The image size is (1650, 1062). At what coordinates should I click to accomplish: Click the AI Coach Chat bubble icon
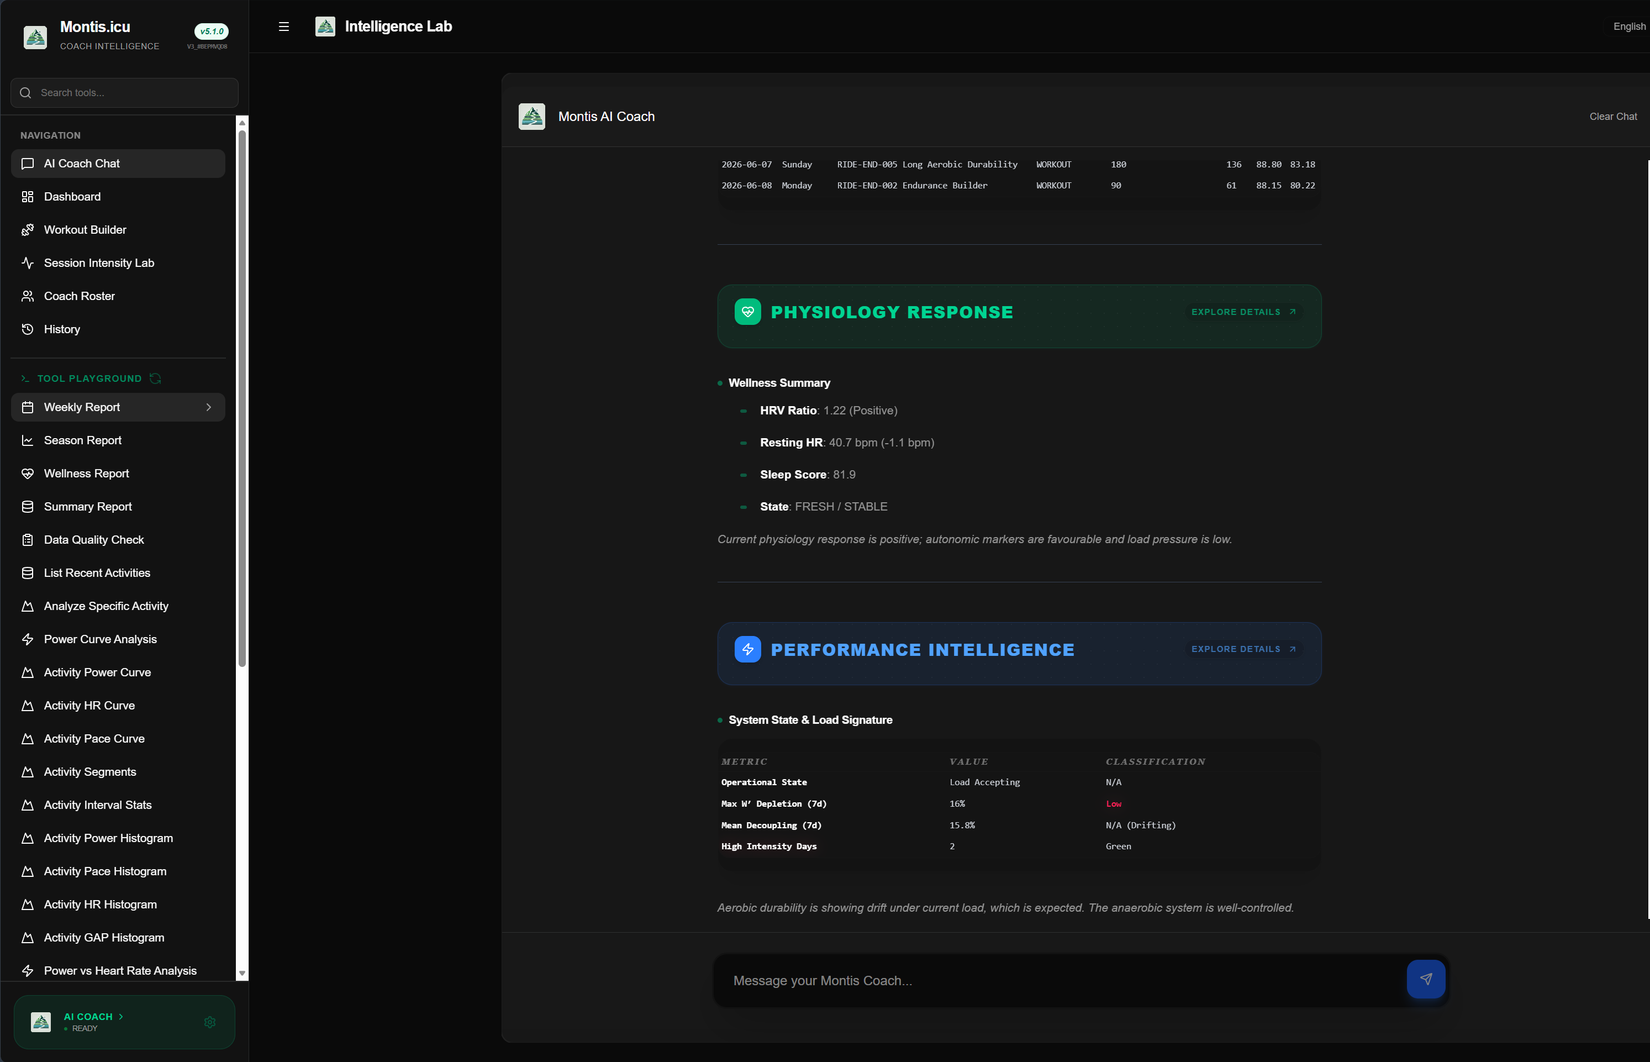click(28, 164)
